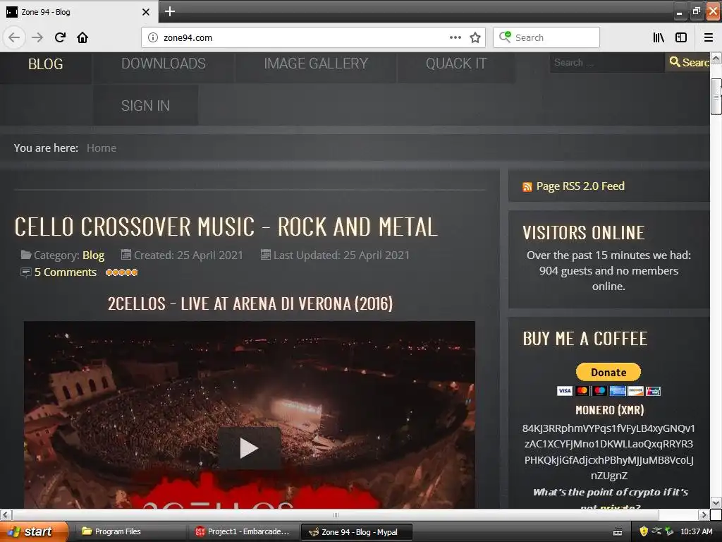The height and width of the screenshot is (542, 722).
Task: Open the Cello Crossover Music article title
Action: 226,227
